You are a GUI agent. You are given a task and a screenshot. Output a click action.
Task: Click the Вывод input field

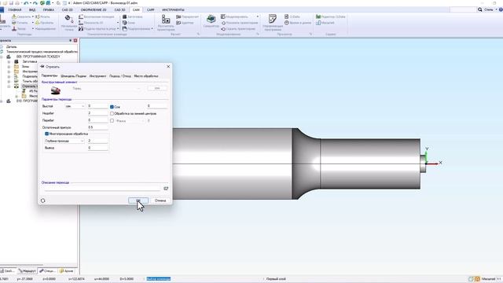pos(98,148)
